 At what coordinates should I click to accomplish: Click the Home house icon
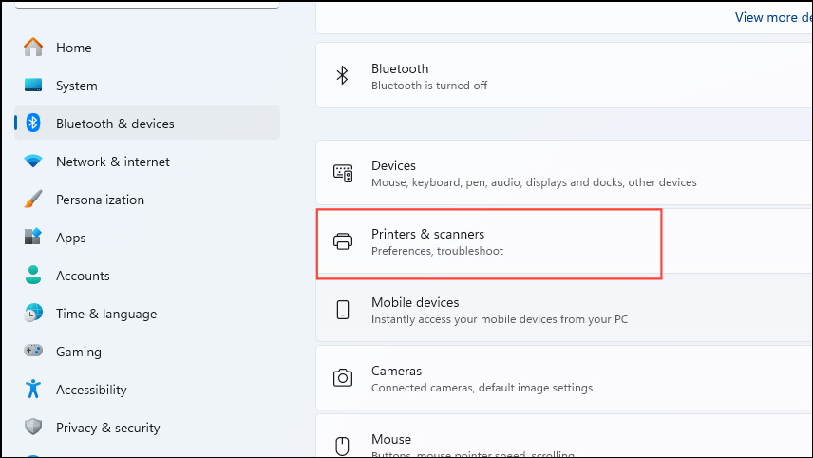pos(33,48)
